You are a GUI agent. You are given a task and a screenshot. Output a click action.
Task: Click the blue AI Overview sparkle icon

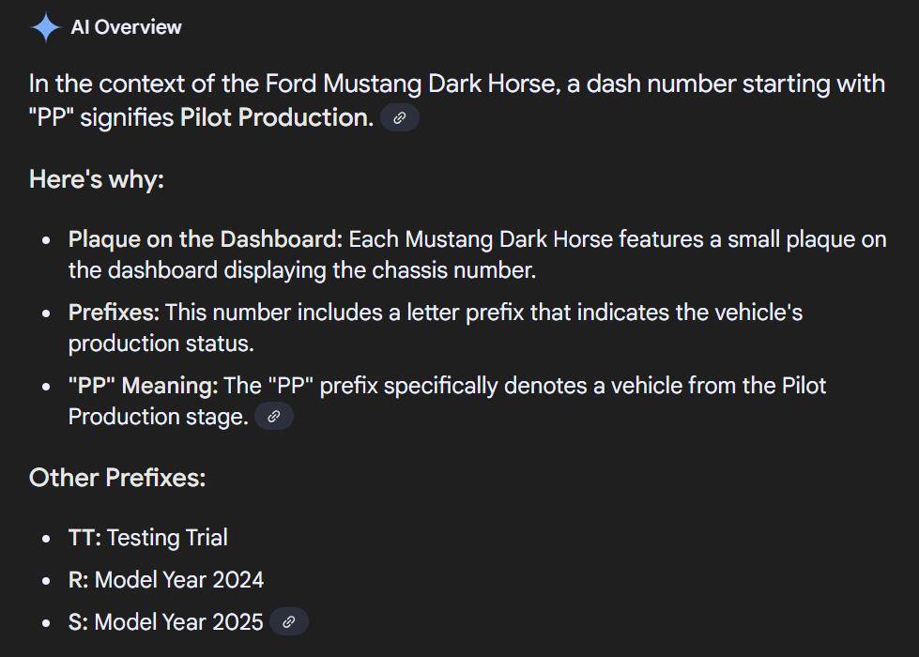pos(46,27)
